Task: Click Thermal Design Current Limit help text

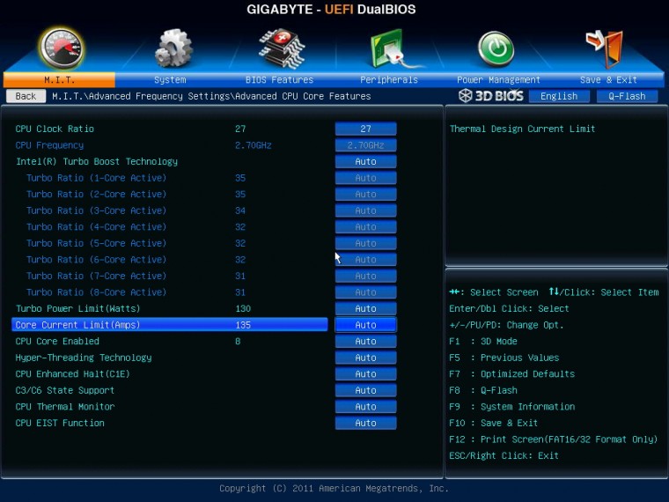Action: 522,129
